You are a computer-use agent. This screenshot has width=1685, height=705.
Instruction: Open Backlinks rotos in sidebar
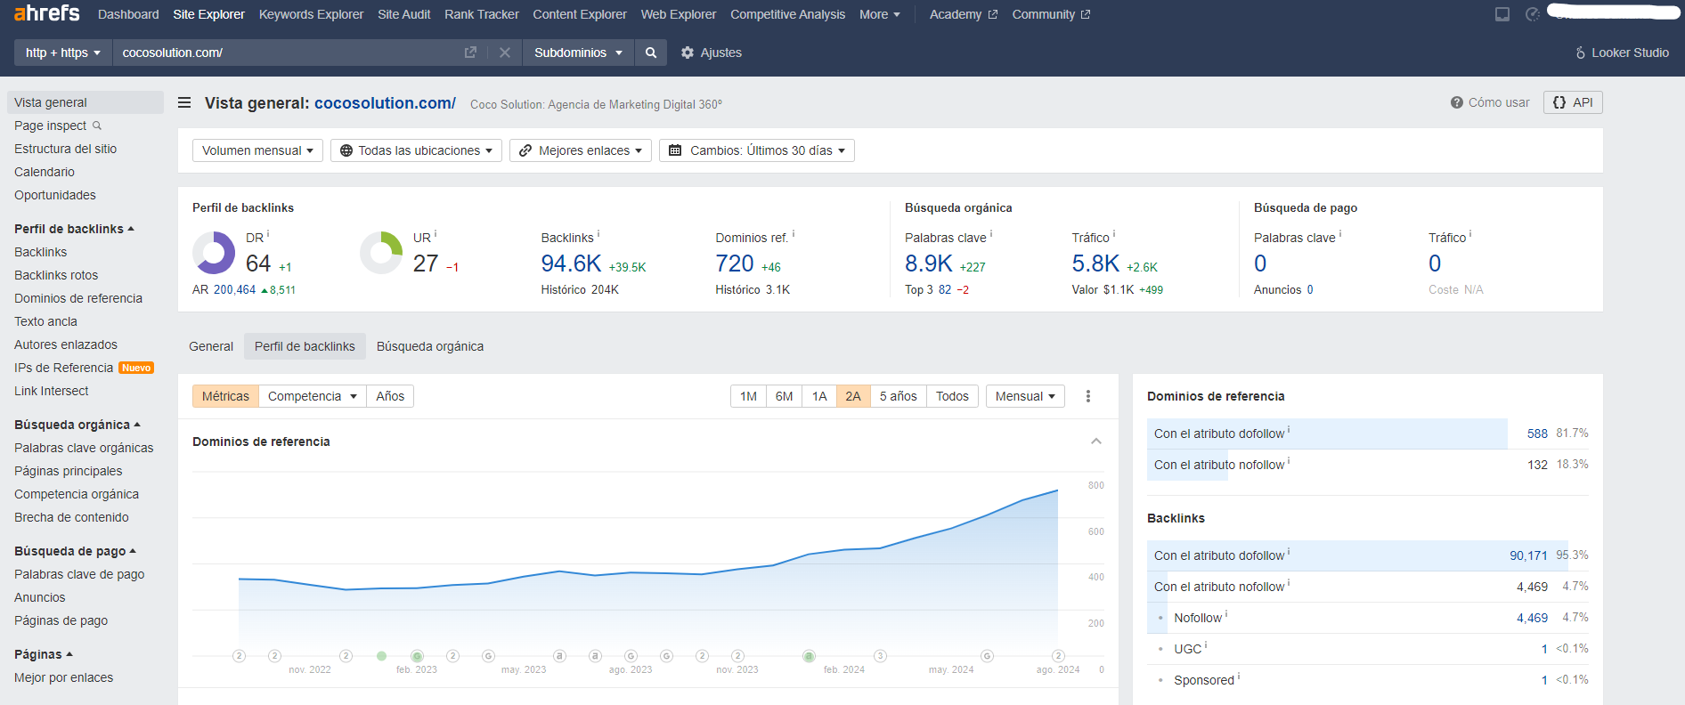click(x=56, y=275)
